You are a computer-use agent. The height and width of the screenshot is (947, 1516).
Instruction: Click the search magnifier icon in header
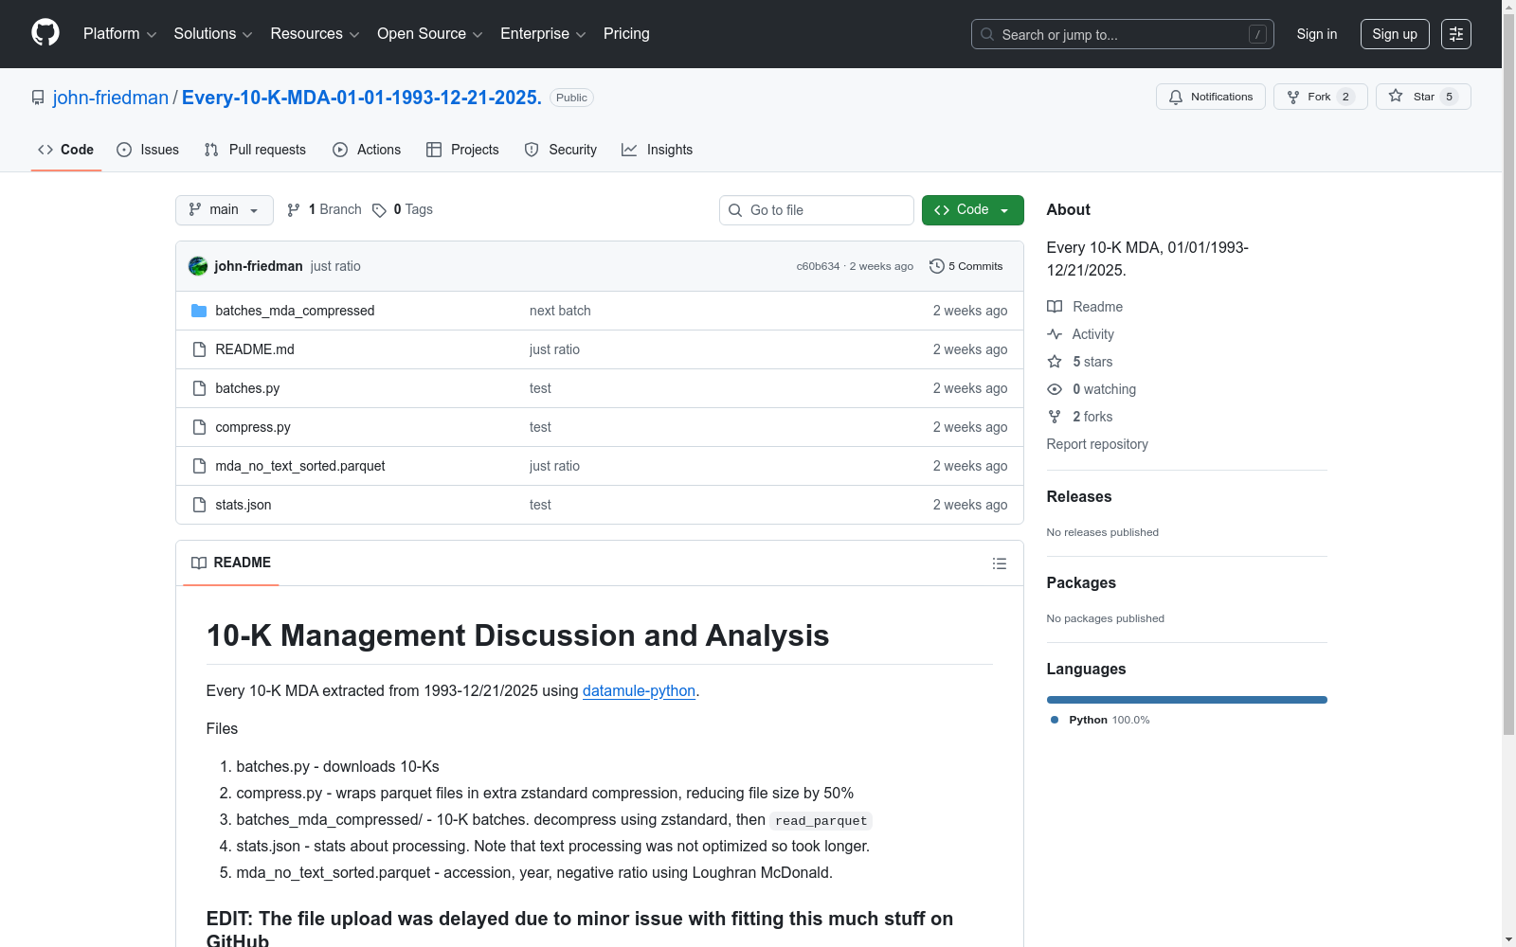pyautogui.click(x=987, y=34)
